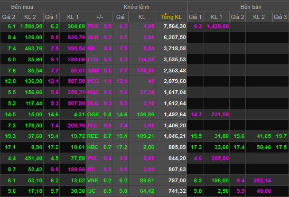Click total volume 6,207,50 for SCR

(x=175, y=37)
